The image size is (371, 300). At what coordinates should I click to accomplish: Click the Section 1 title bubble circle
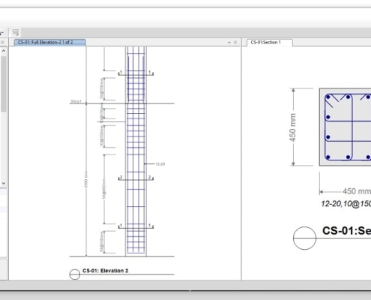(304, 238)
